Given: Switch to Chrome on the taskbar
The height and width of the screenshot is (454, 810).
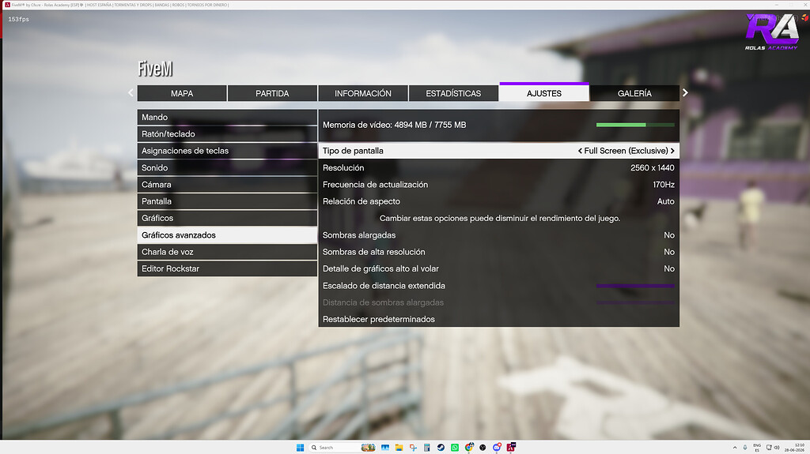Looking at the screenshot, I should [469, 448].
